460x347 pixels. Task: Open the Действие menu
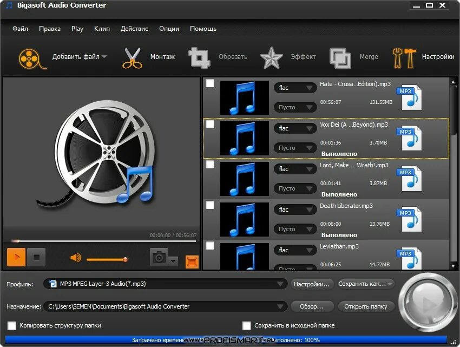(134, 29)
